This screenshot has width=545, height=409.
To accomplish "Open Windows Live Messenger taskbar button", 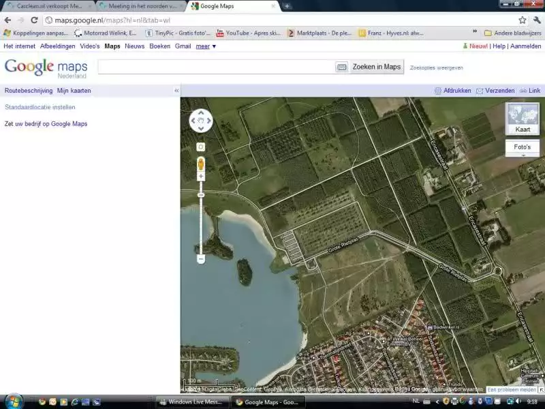I will 191,402.
